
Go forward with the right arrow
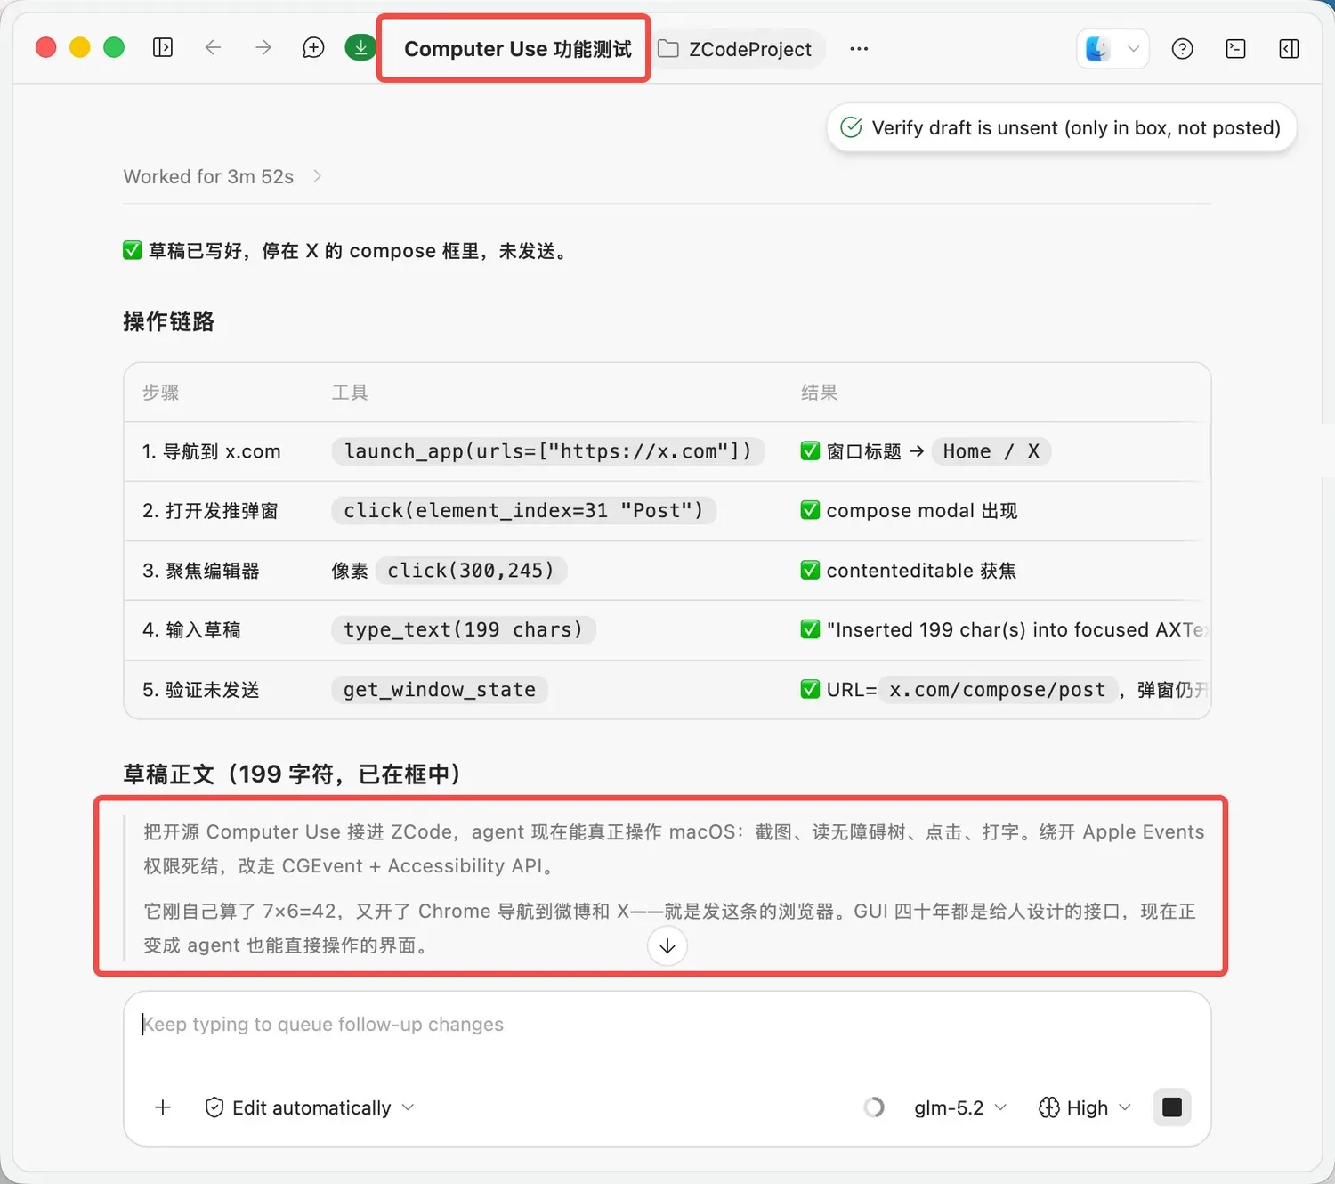pyautogui.click(x=263, y=47)
